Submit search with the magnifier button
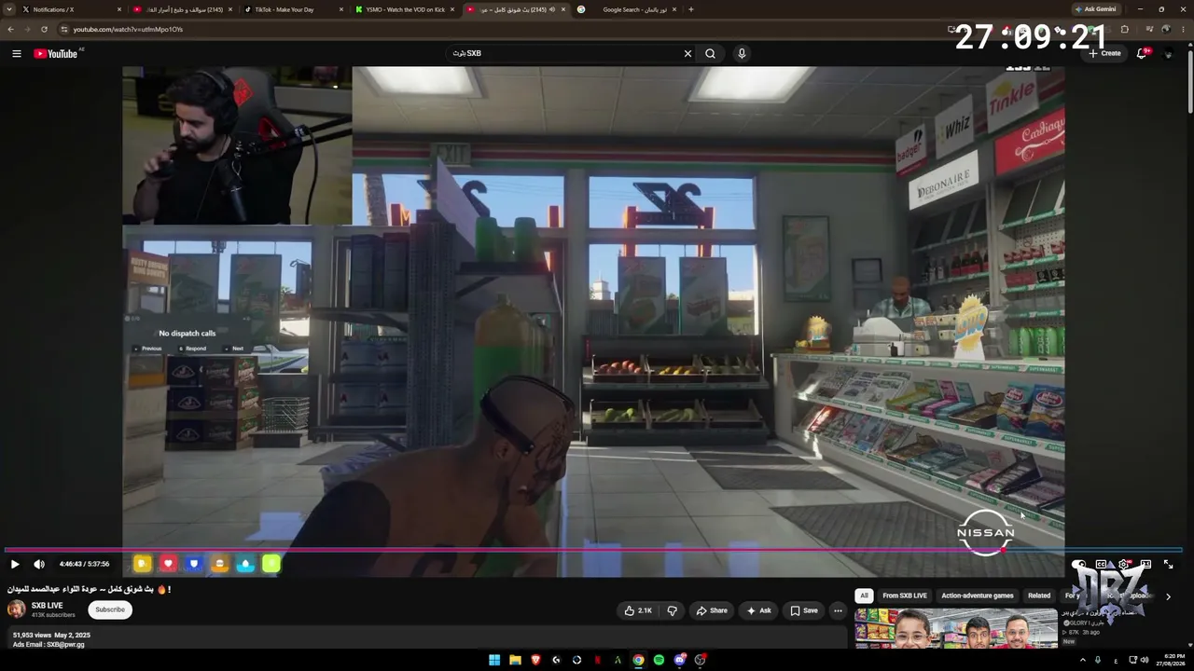Viewport: 1194px width, 671px height. click(x=710, y=53)
